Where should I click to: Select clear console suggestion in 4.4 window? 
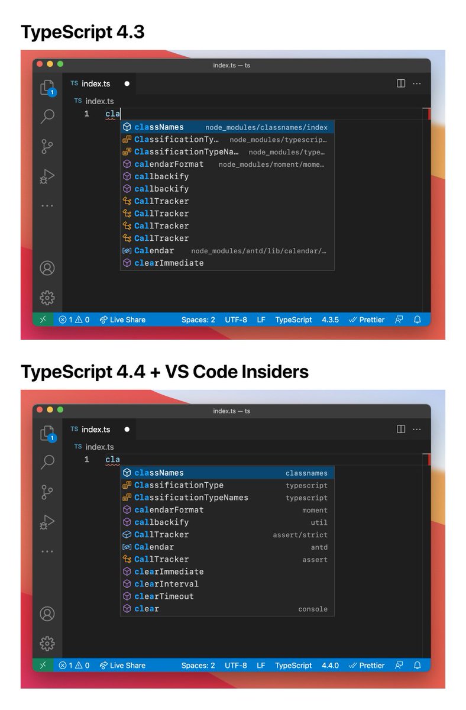(227, 609)
